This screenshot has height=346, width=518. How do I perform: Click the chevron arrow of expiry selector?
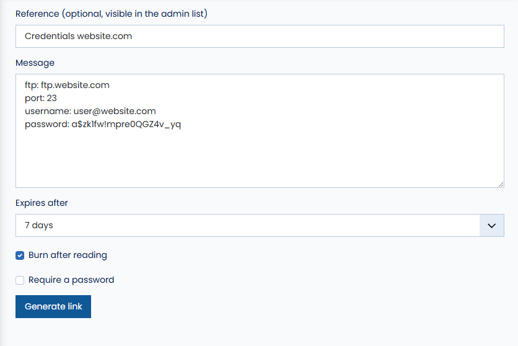pos(491,225)
